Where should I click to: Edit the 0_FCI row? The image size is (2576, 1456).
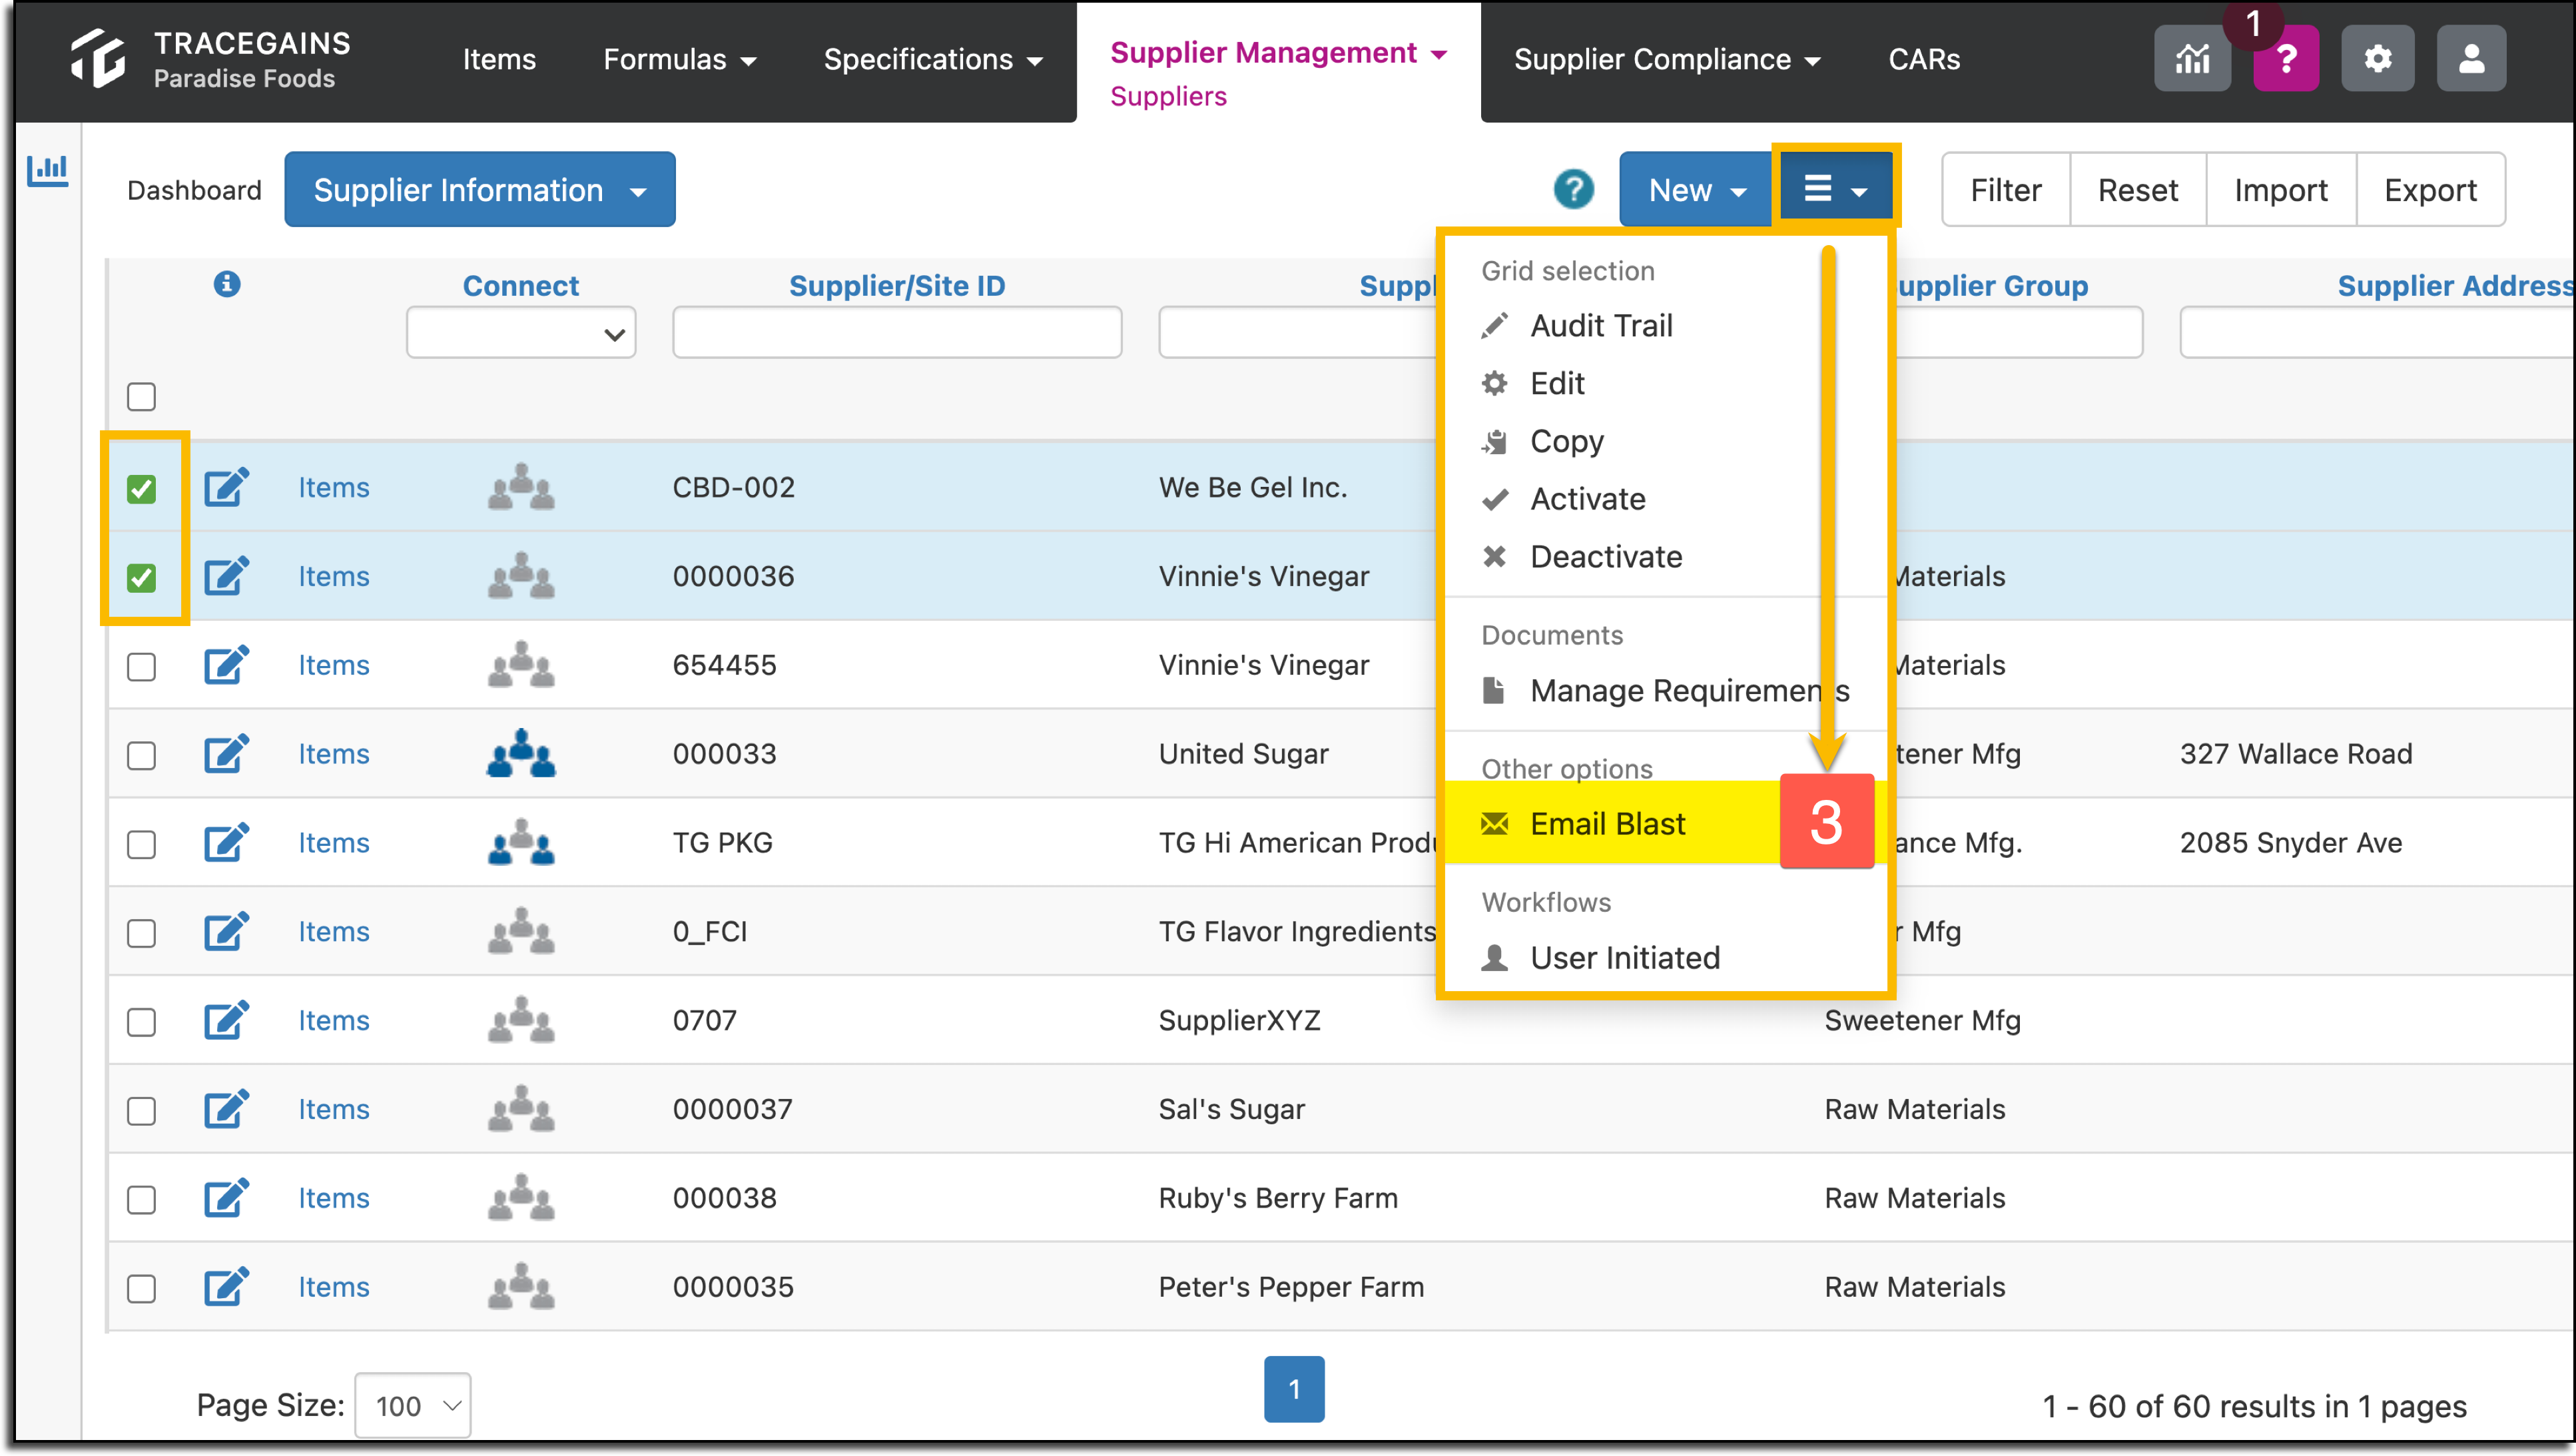226,932
